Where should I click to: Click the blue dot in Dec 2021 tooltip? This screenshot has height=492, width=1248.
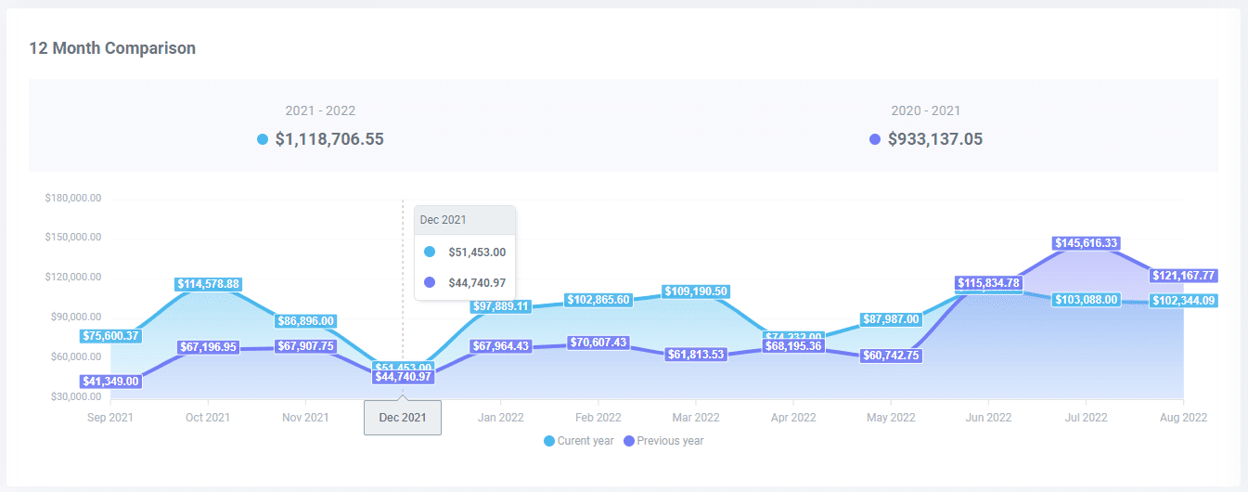[429, 252]
